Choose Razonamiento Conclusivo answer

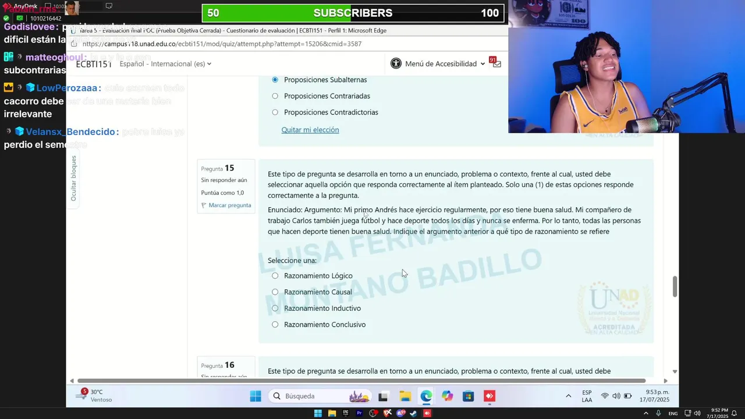click(275, 325)
